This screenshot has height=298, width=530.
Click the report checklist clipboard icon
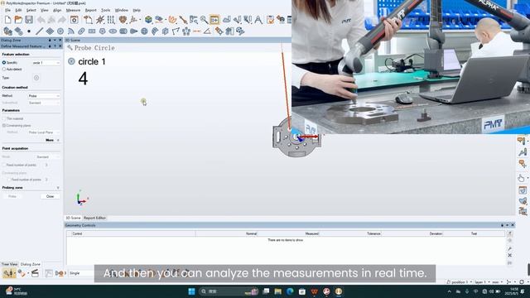pos(270,20)
